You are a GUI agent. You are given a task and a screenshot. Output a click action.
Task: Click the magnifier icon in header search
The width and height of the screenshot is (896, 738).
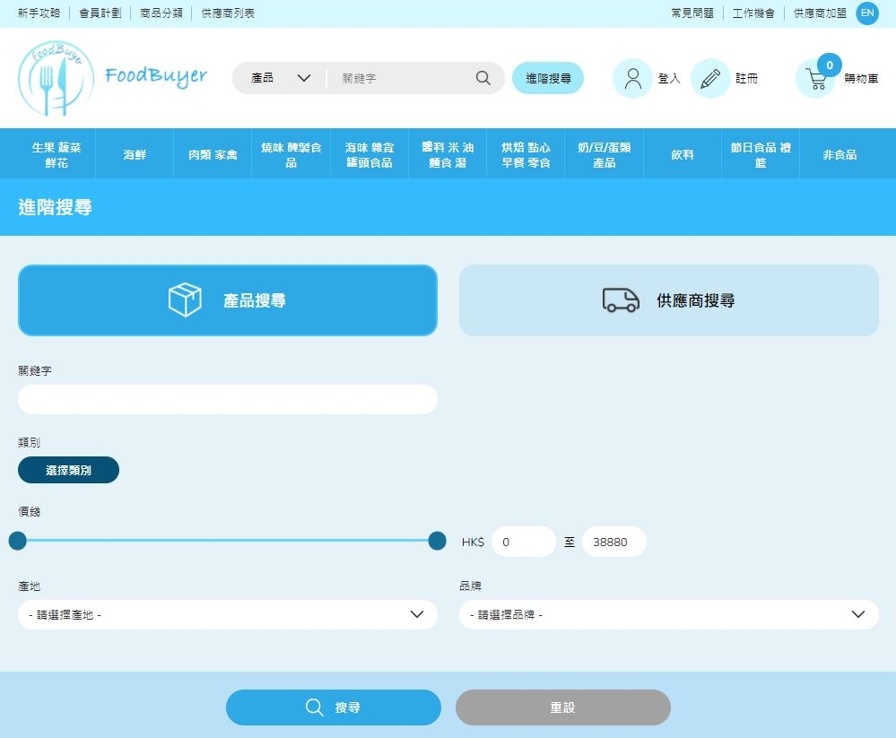click(483, 78)
